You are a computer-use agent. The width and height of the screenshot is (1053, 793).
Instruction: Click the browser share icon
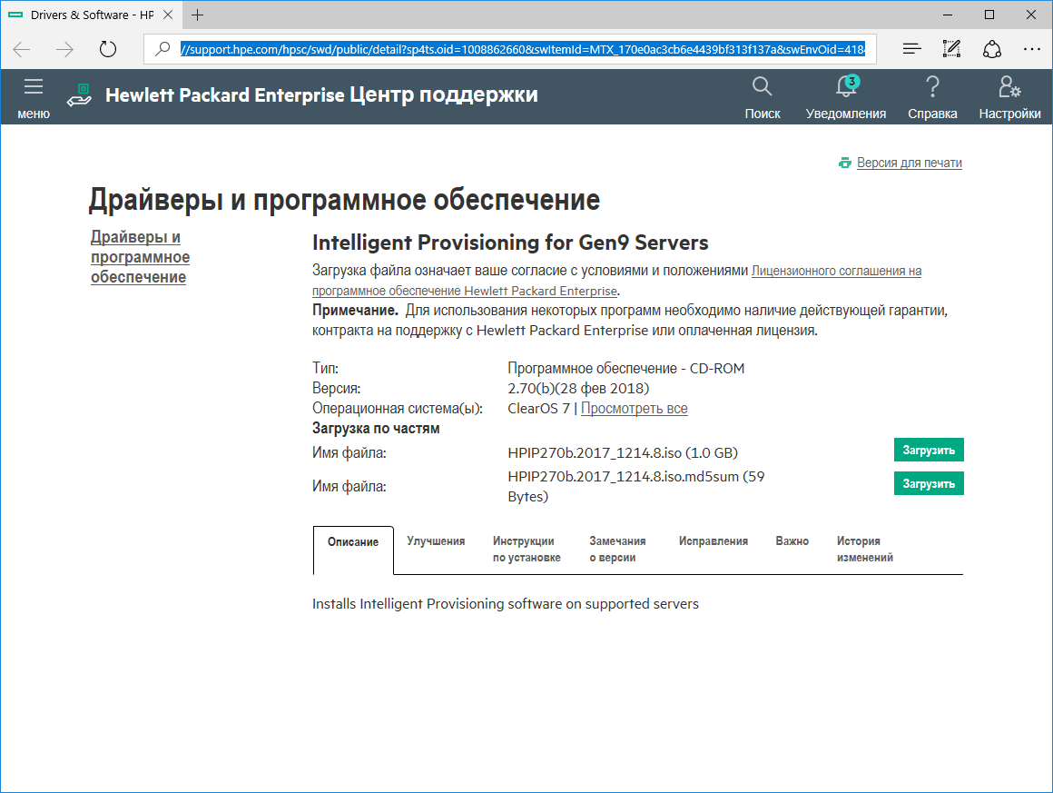point(992,49)
